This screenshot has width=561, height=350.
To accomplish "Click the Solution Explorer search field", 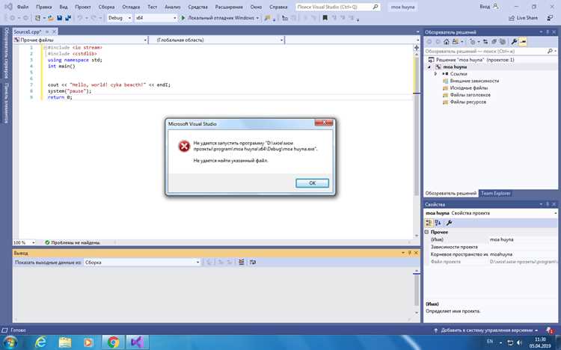I will (490, 52).
